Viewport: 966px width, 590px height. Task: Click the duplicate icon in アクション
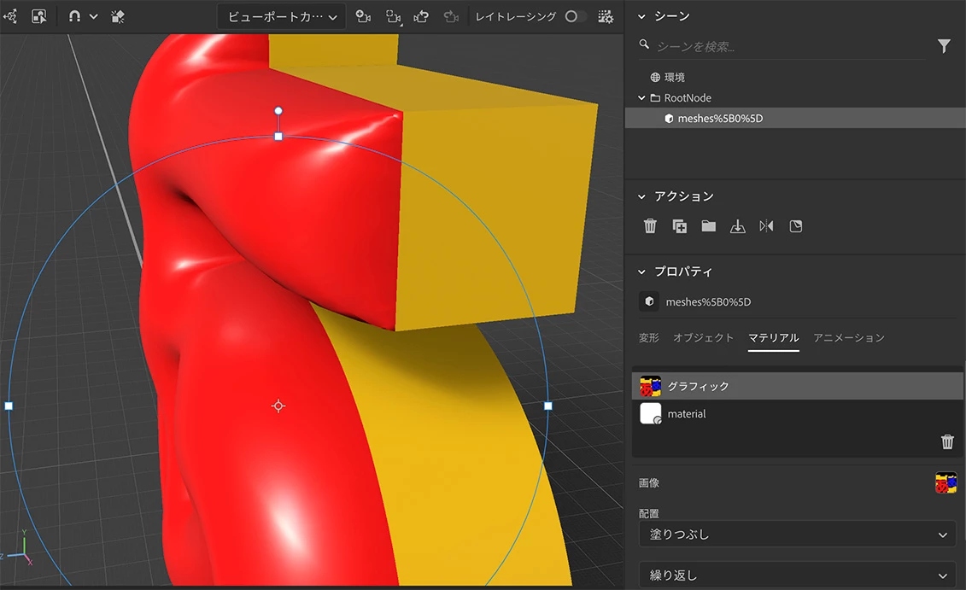[x=679, y=226]
